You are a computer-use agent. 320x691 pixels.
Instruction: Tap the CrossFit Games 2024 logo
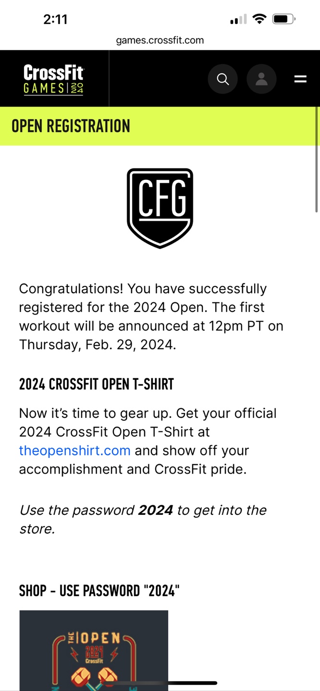[54, 80]
